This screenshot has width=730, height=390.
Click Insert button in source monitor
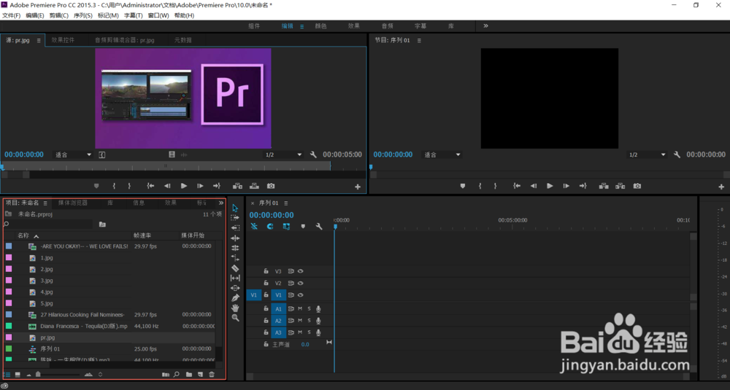tap(237, 186)
